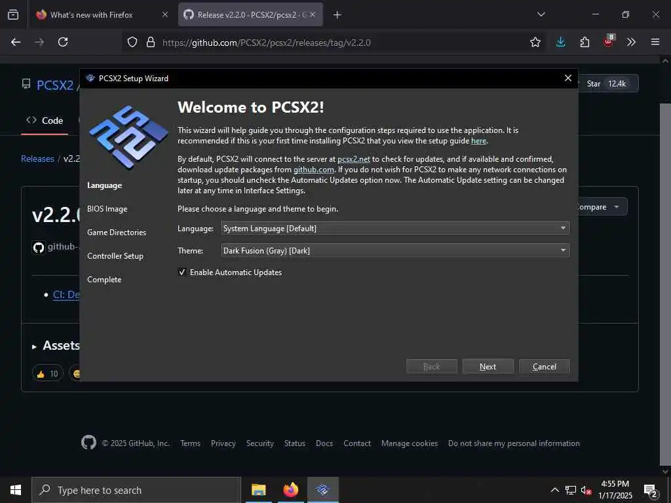Viewport: 671px width, 503px height.
Task: Click the Cancel button in wizard
Action: 545,367
